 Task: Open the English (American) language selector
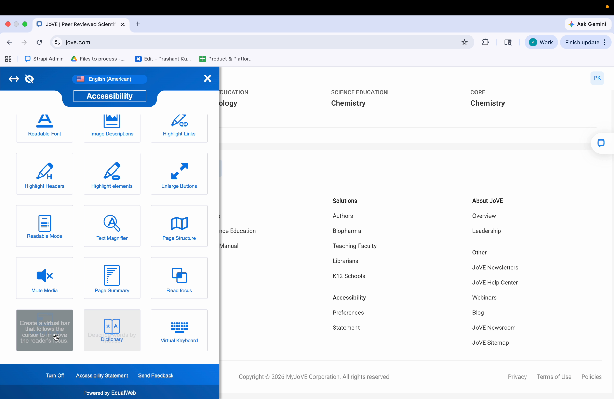click(x=109, y=79)
